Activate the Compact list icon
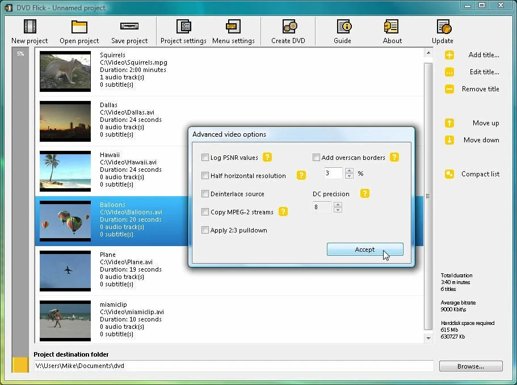Viewport: 517px width, 385px height. [x=448, y=174]
